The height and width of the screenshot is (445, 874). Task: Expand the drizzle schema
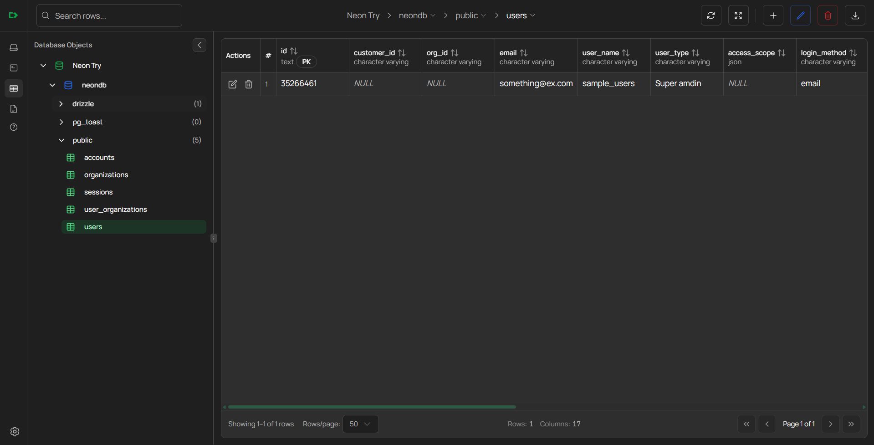[61, 103]
